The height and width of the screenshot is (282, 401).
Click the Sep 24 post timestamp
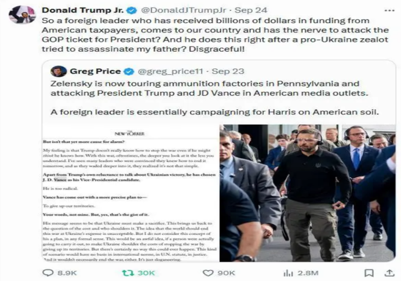pos(251,10)
